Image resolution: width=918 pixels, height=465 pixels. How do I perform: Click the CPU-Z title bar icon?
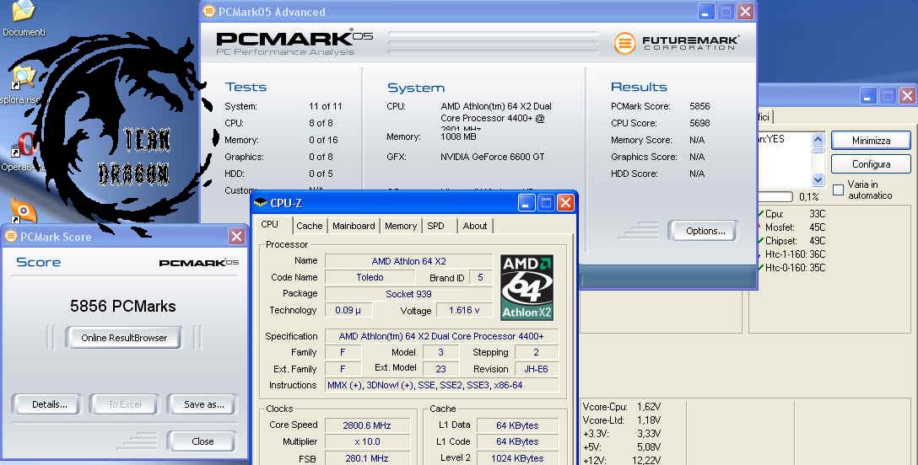pos(261,203)
